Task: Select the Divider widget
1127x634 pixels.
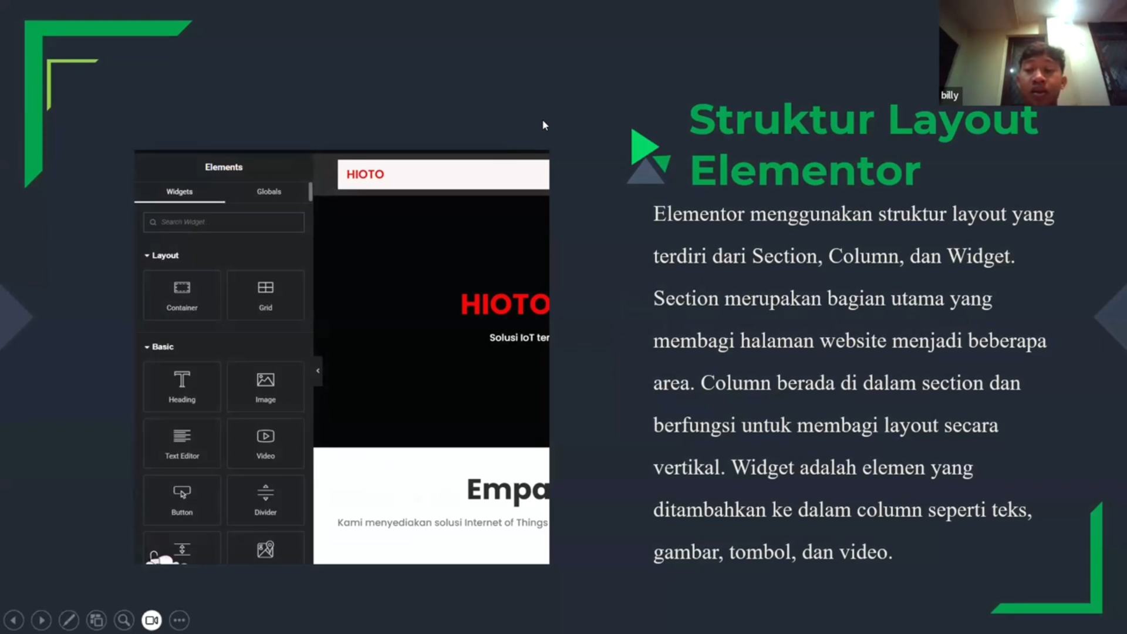Action: point(265,499)
